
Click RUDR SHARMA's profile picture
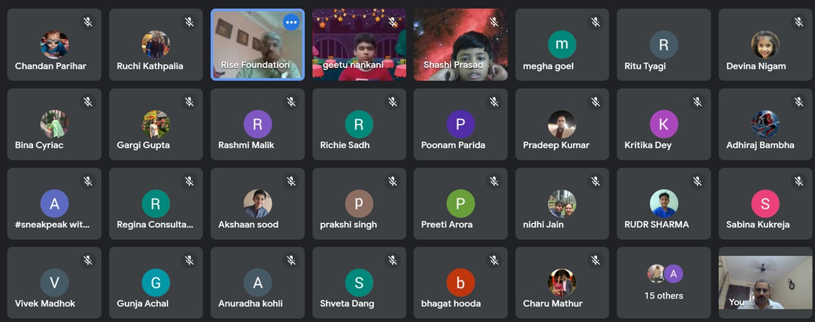coord(663,204)
